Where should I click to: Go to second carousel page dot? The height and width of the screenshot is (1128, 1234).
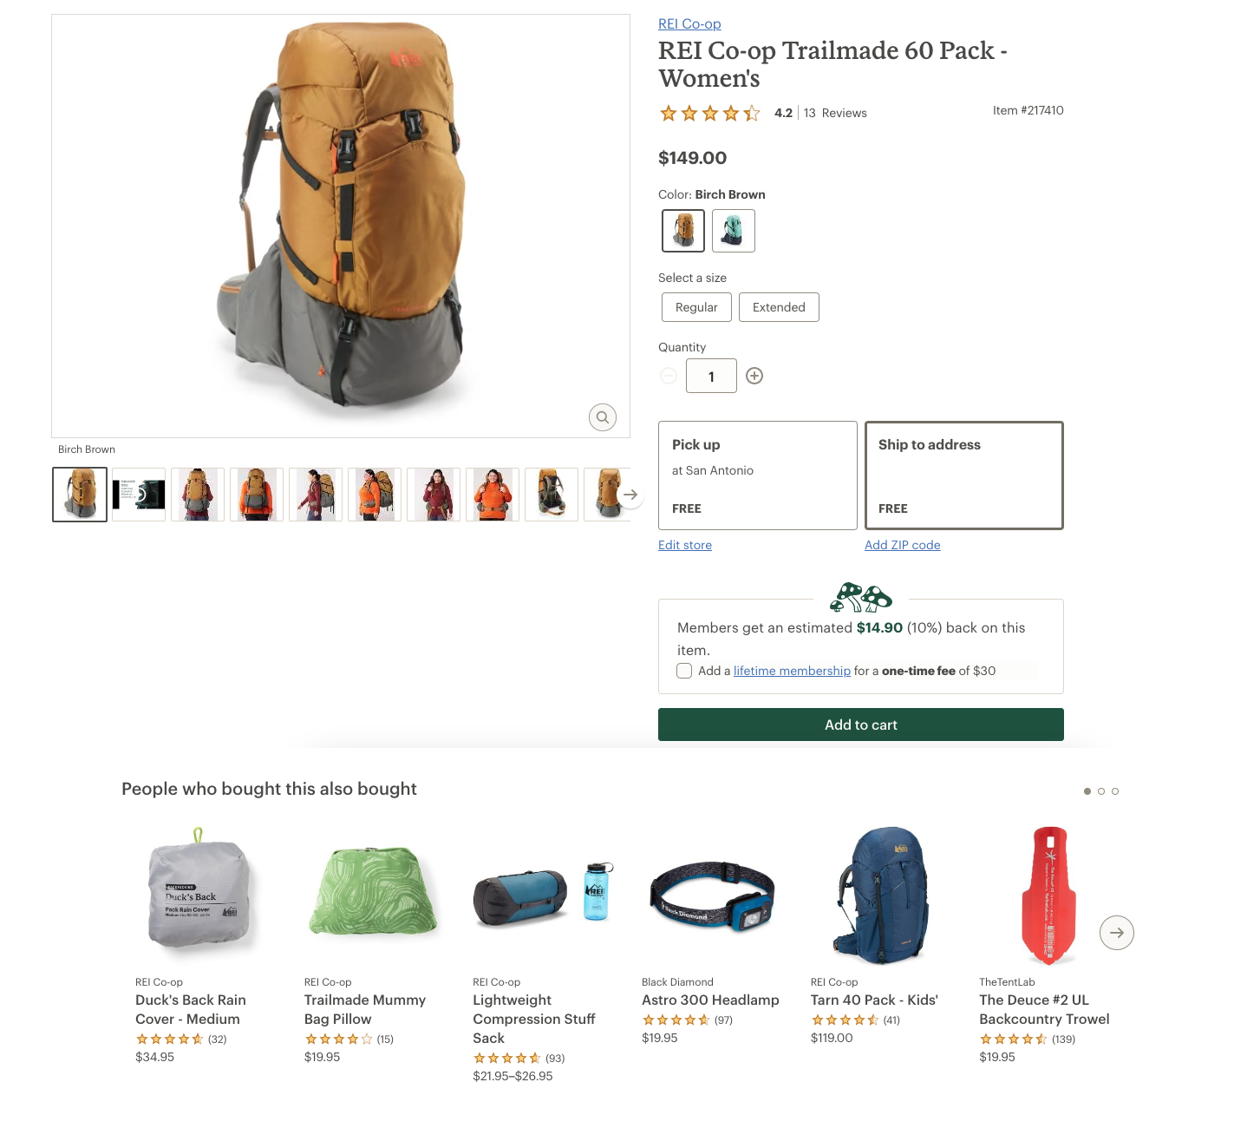1101,791
